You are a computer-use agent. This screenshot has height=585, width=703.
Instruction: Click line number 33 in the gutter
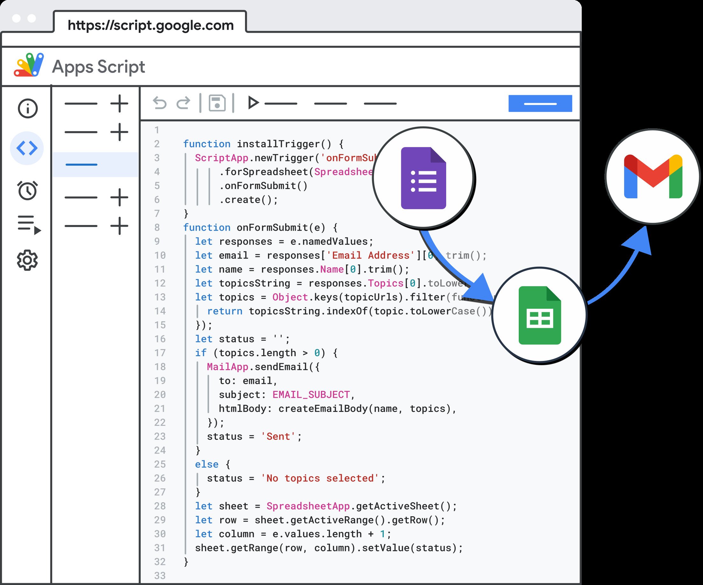[160, 576]
